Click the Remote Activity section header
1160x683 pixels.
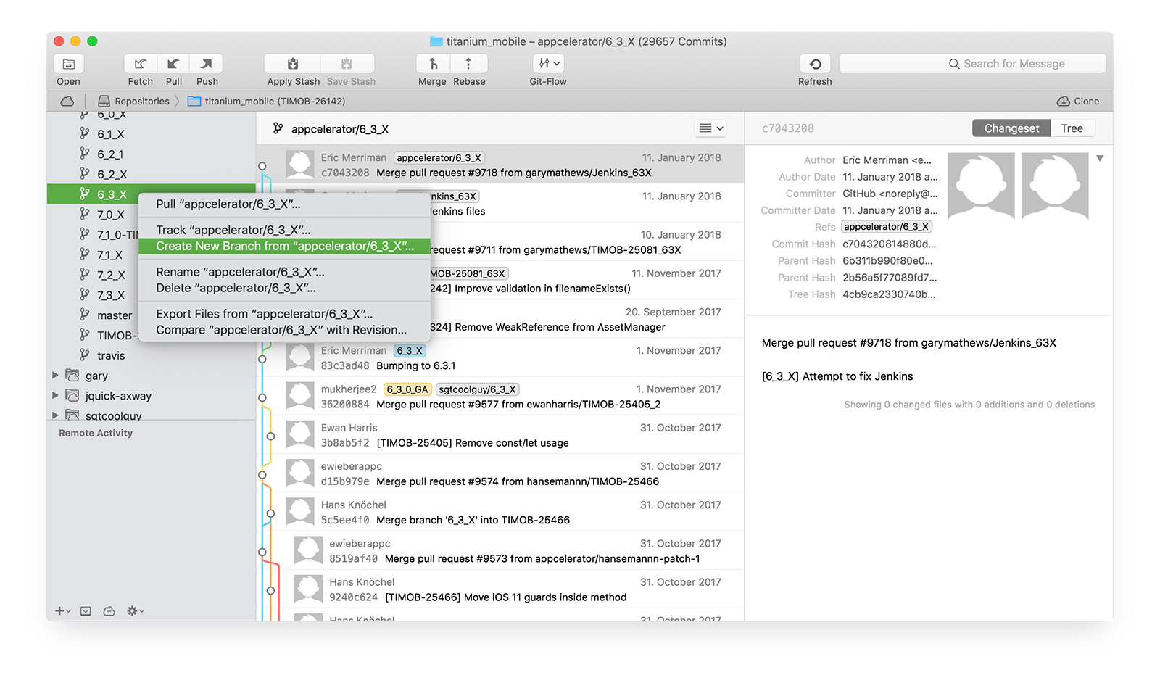click(x=96, y=433)
